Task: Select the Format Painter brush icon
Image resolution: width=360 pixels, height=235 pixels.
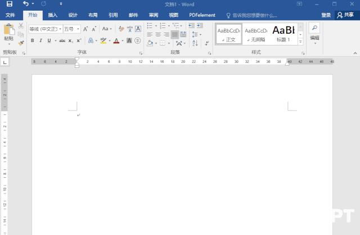Action: click(21, 43)
